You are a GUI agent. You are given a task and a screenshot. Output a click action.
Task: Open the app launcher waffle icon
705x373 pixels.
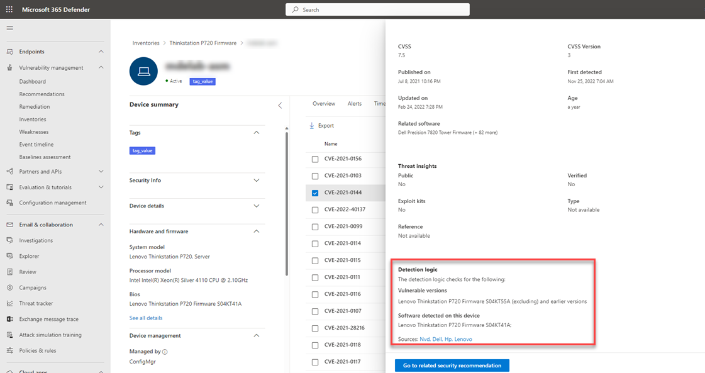[9, 9]
